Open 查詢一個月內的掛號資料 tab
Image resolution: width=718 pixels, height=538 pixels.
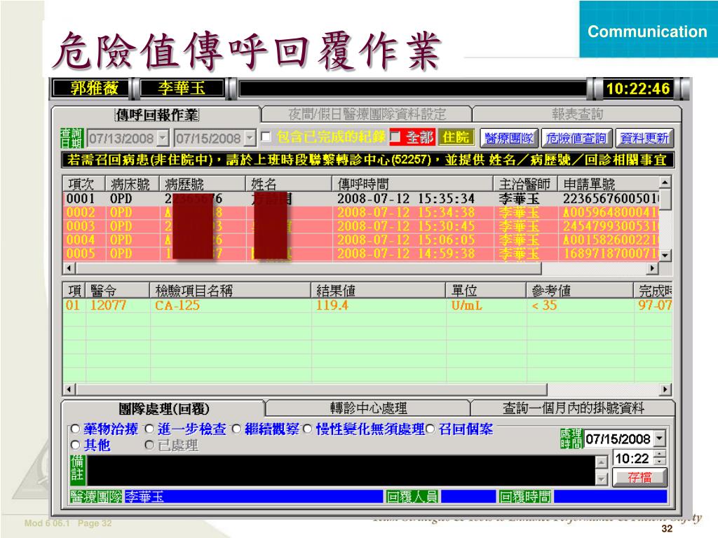point(573,408)
